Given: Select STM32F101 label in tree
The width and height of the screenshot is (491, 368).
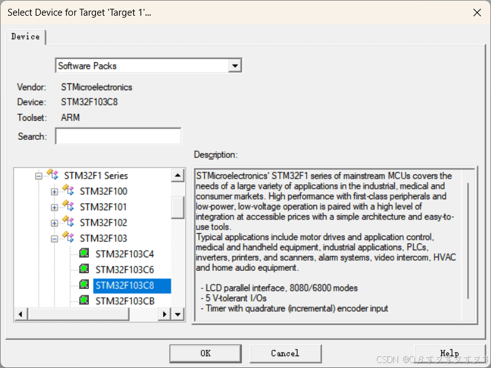Looking at the screenshot, I should point(103,207).
